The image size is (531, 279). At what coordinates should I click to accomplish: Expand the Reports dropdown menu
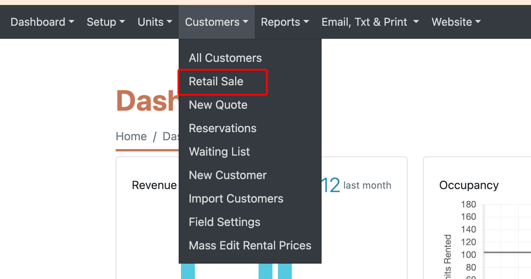(x=285, y=22)
